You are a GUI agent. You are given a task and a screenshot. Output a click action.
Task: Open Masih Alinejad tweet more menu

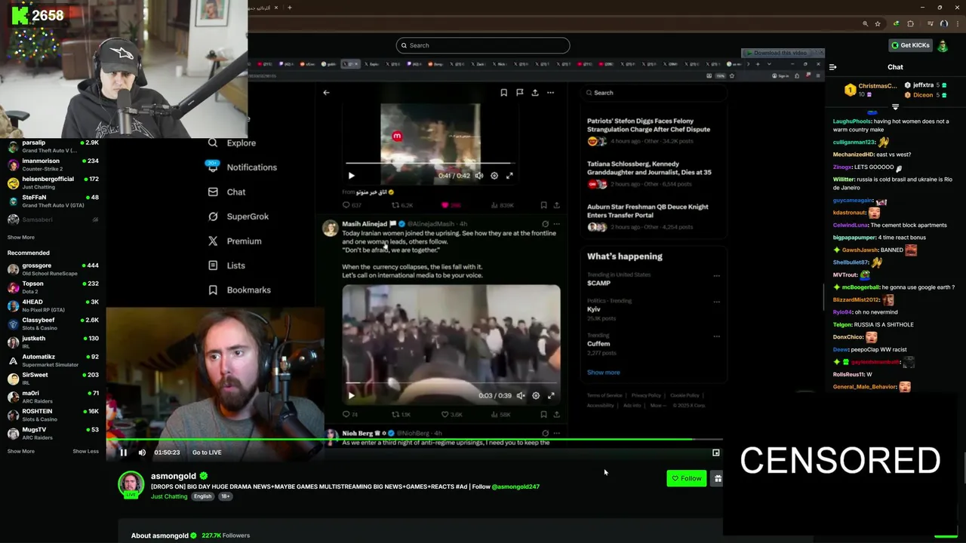coord(557,224)
